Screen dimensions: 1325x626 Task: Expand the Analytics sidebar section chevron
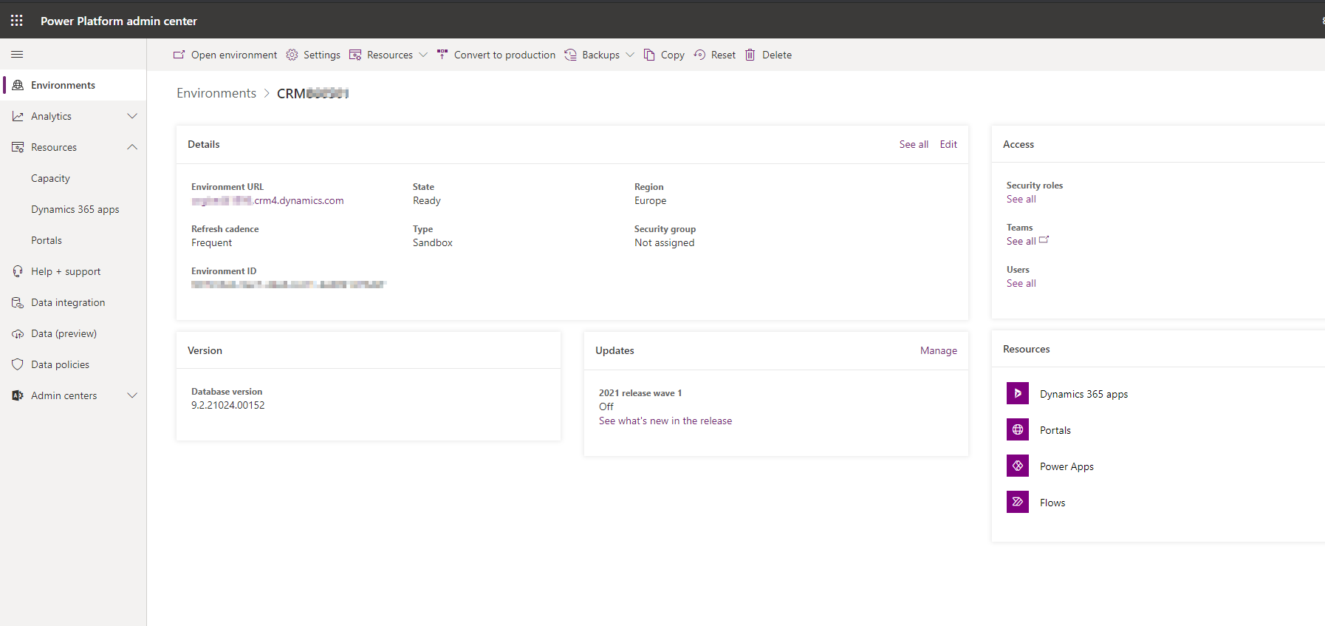(132, 116)
